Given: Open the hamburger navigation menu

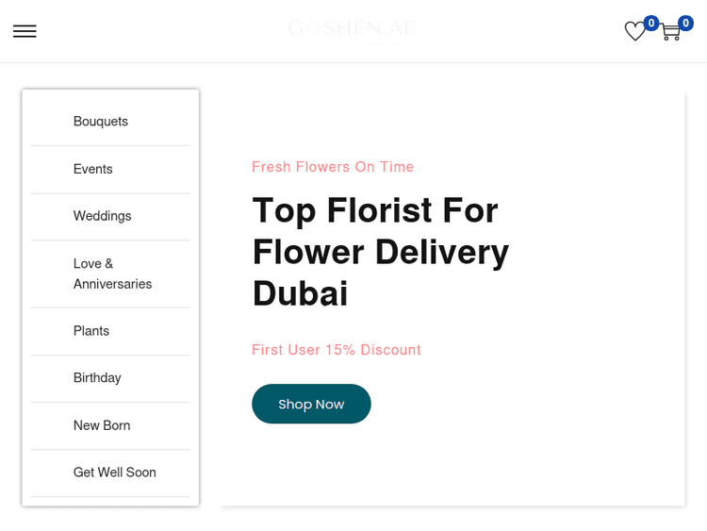Looking at the screenshot, I should point(25,31).
